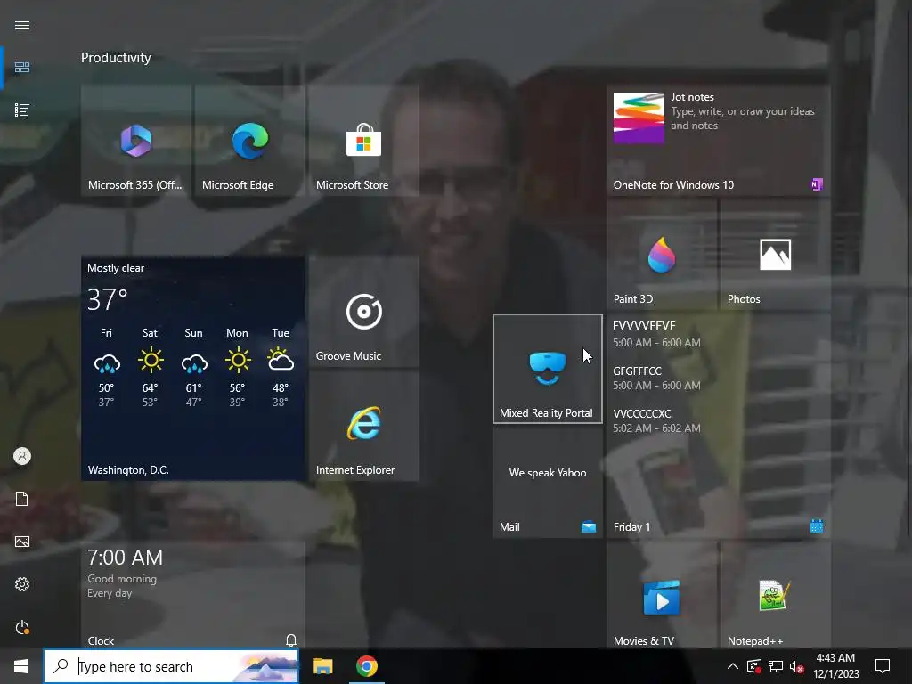
Task: Click the taskbar search box
Action: 171,666
